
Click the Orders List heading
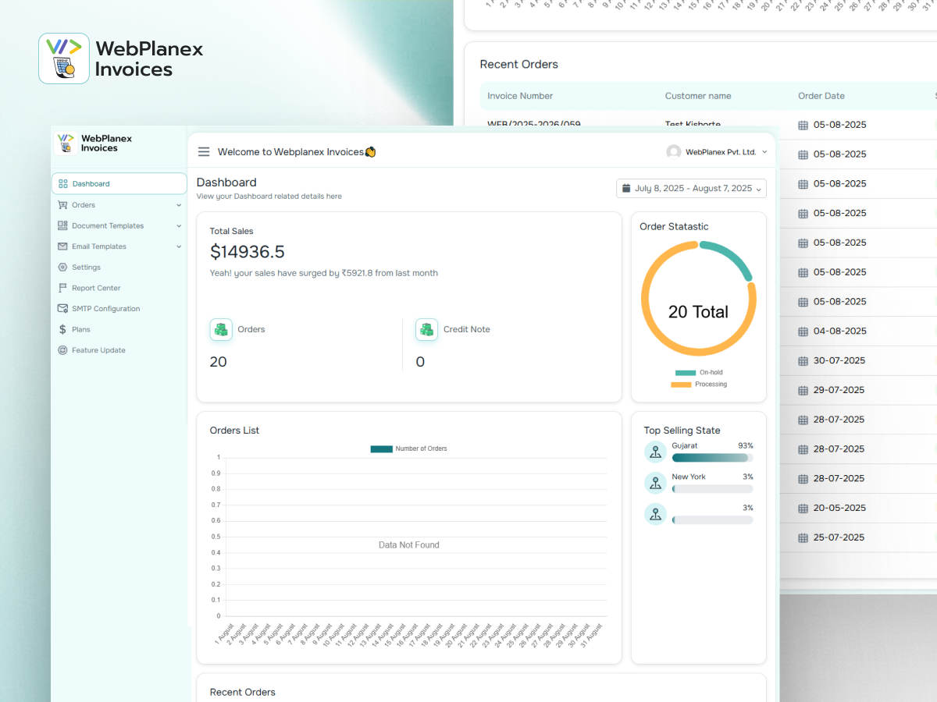(234, 431)
